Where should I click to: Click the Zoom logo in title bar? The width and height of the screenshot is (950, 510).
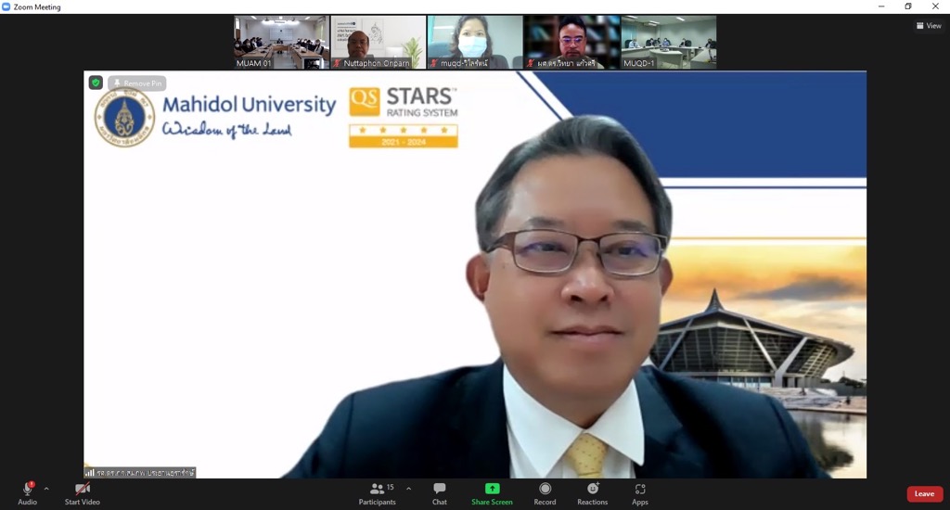(x=6, y=6)
